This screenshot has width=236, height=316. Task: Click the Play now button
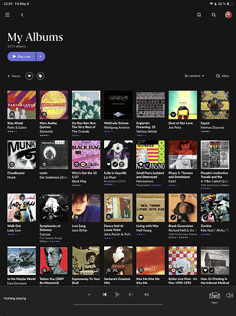tap(21, 56)
